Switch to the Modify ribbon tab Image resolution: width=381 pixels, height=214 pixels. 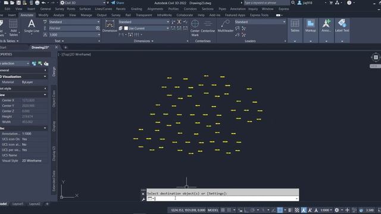43,15
